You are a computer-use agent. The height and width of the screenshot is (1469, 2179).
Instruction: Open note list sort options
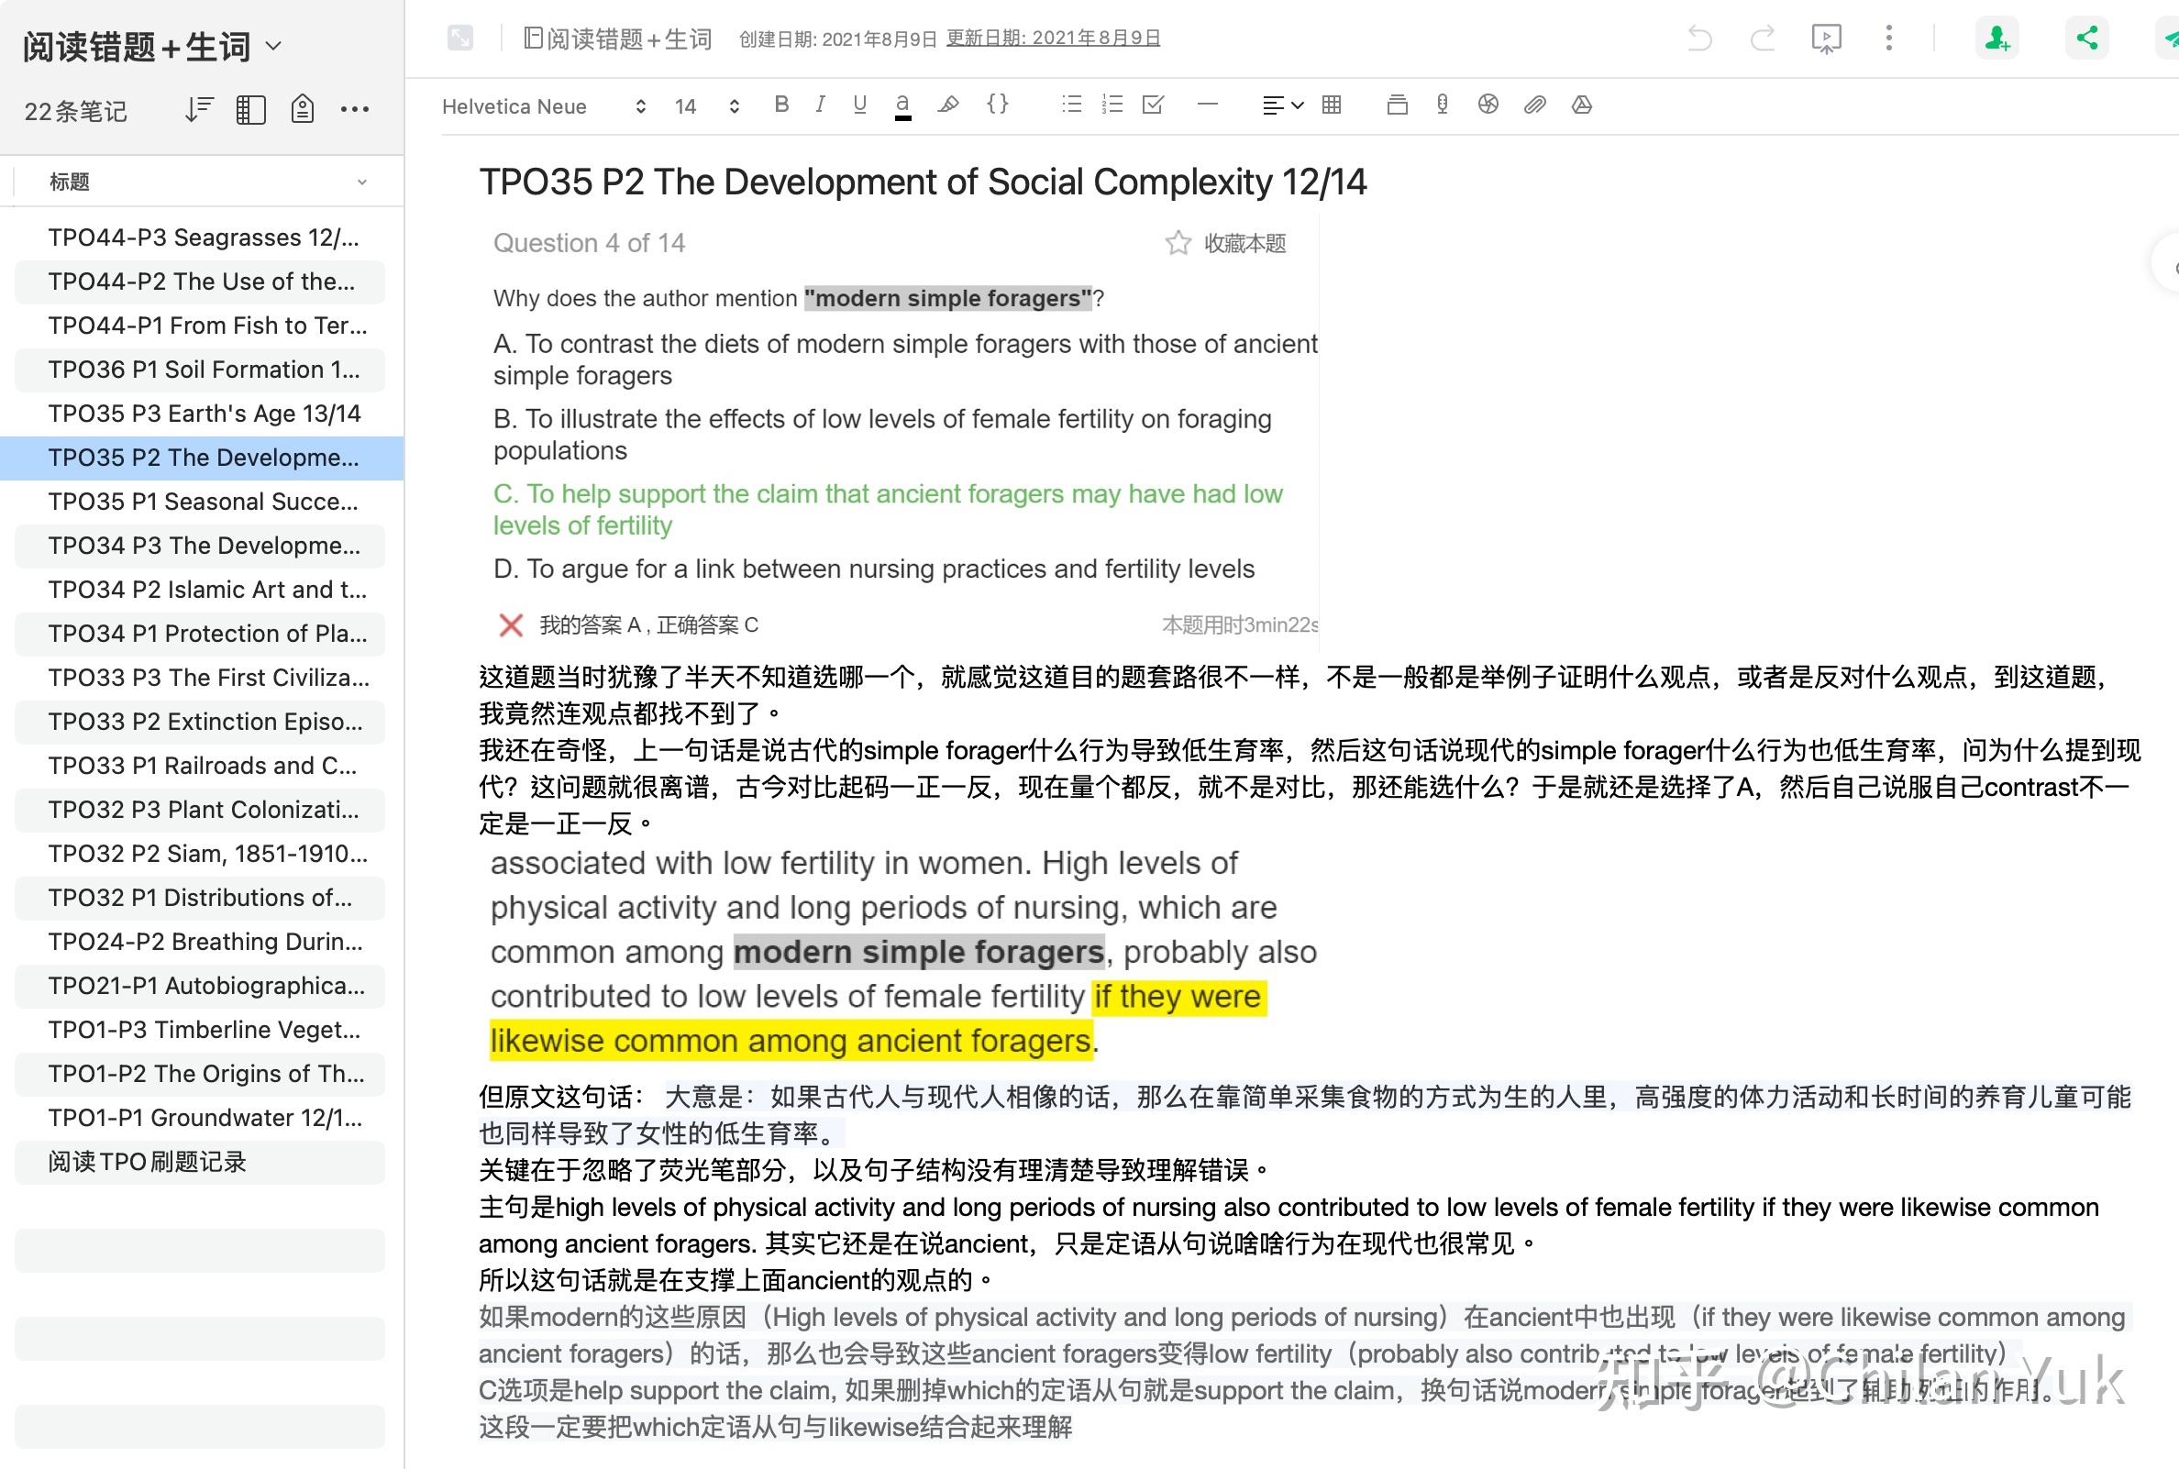(x=200, y=110)
